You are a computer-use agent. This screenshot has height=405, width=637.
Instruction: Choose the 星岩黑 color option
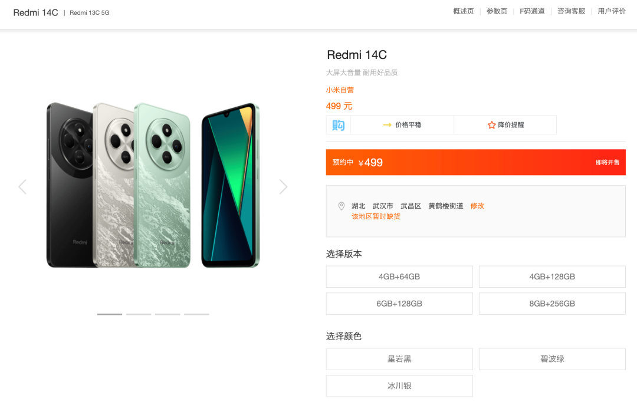click(x=399, y=359)
